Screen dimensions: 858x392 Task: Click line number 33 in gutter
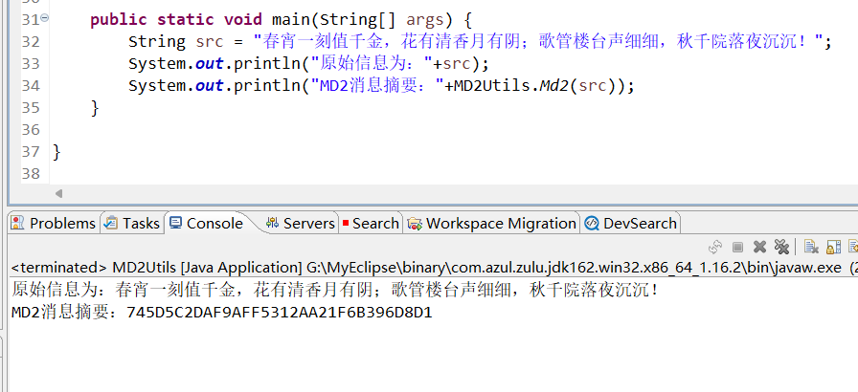point(32,64)
